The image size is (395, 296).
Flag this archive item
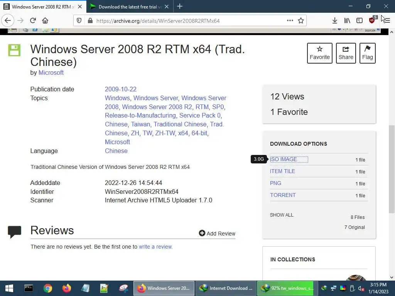pyautogui.click(x=368, y=53)
